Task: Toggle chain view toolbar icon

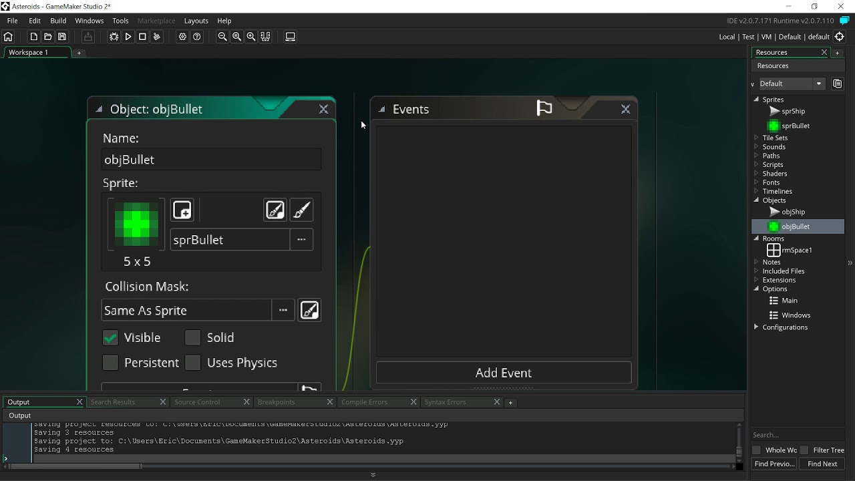Action: tap(266, 37)
